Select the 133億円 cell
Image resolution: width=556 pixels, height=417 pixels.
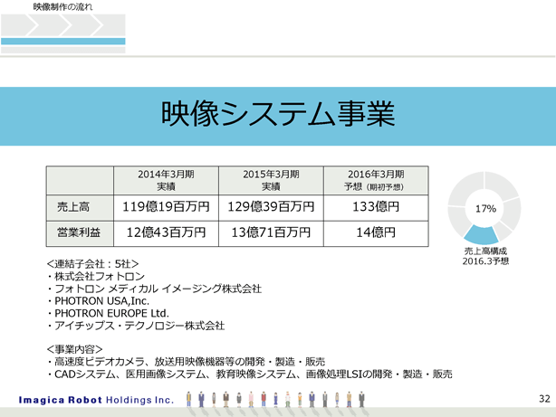pos(376,208)
